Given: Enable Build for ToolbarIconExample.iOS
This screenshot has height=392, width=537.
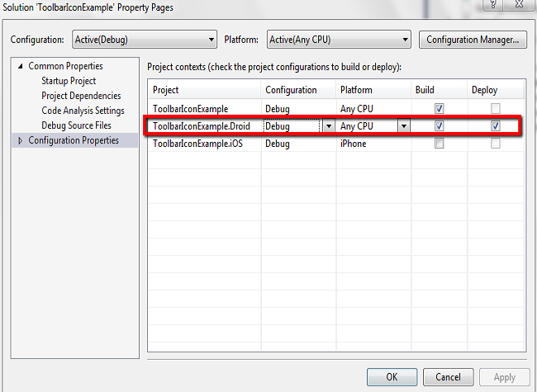Looking at the screenshot, I should click(x=439, y=143).
